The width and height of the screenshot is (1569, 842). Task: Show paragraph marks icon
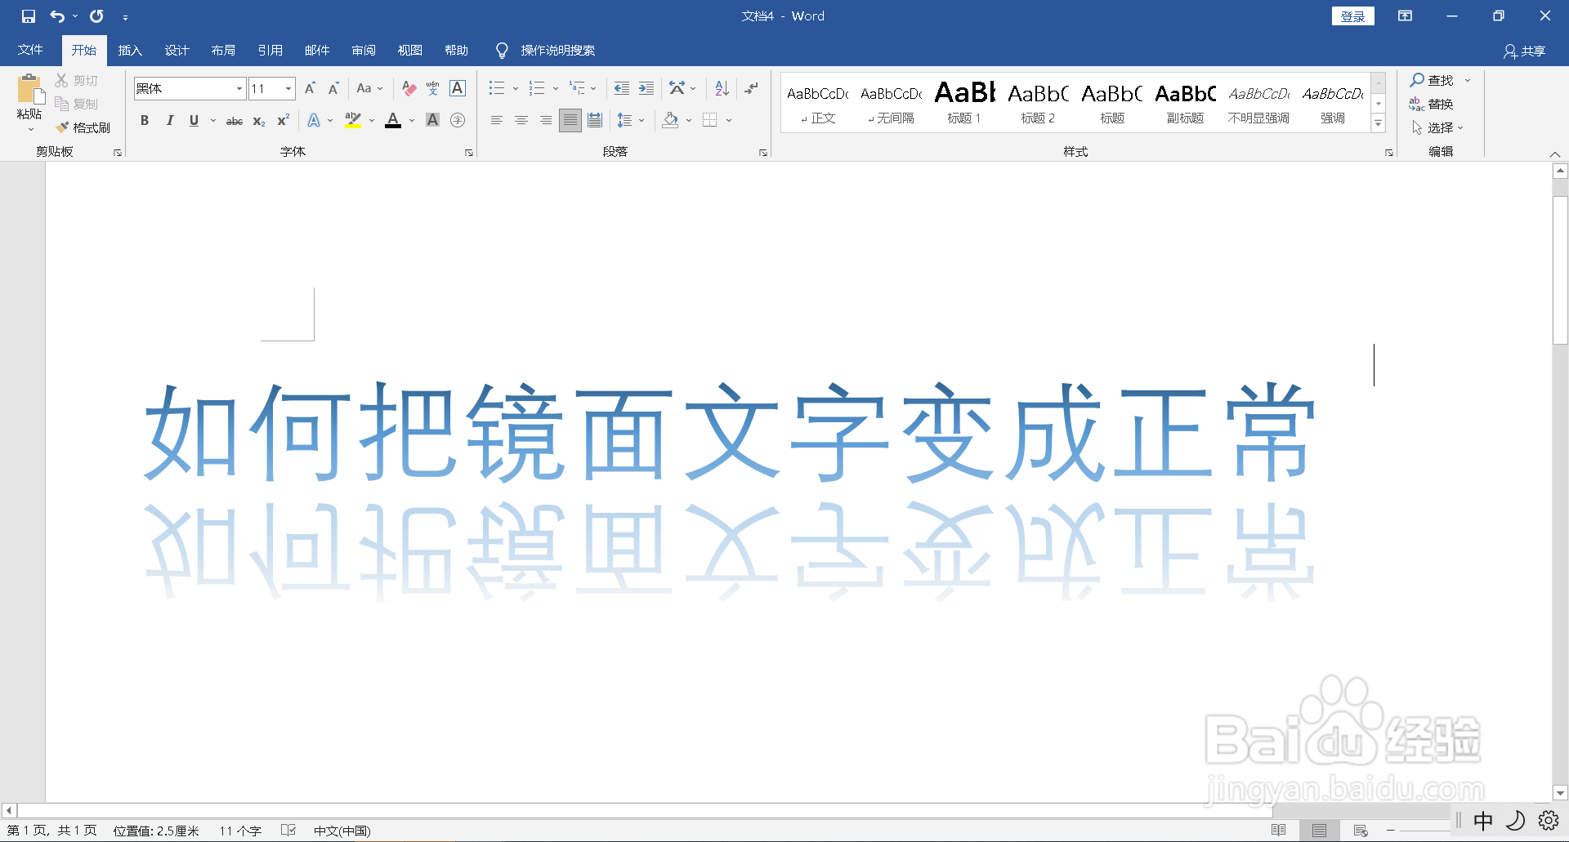pos(752,88)
